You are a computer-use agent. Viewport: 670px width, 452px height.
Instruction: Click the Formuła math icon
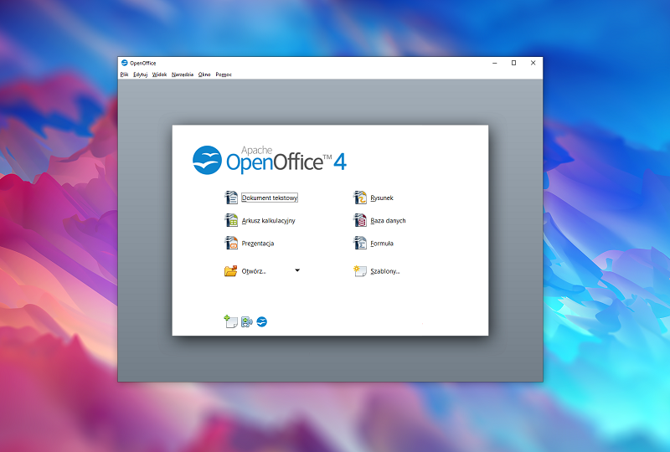(360, 243)
